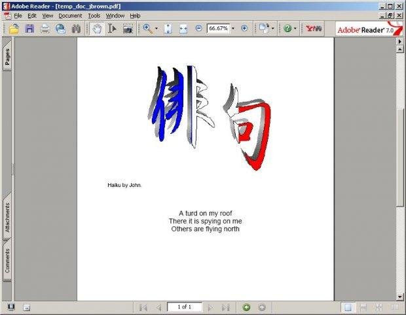Open the Document menu

tap(70, 16)
